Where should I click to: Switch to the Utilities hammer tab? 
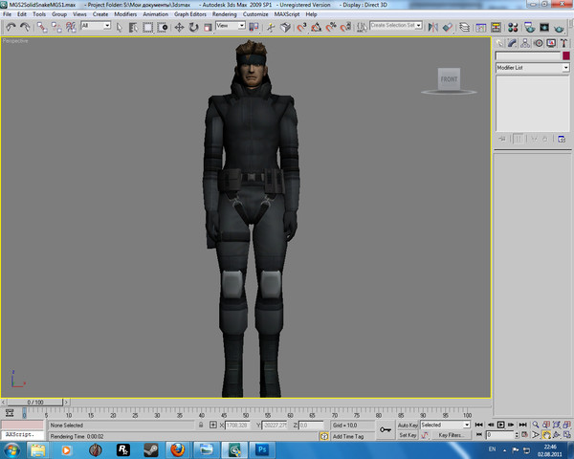tap(563, 43)
